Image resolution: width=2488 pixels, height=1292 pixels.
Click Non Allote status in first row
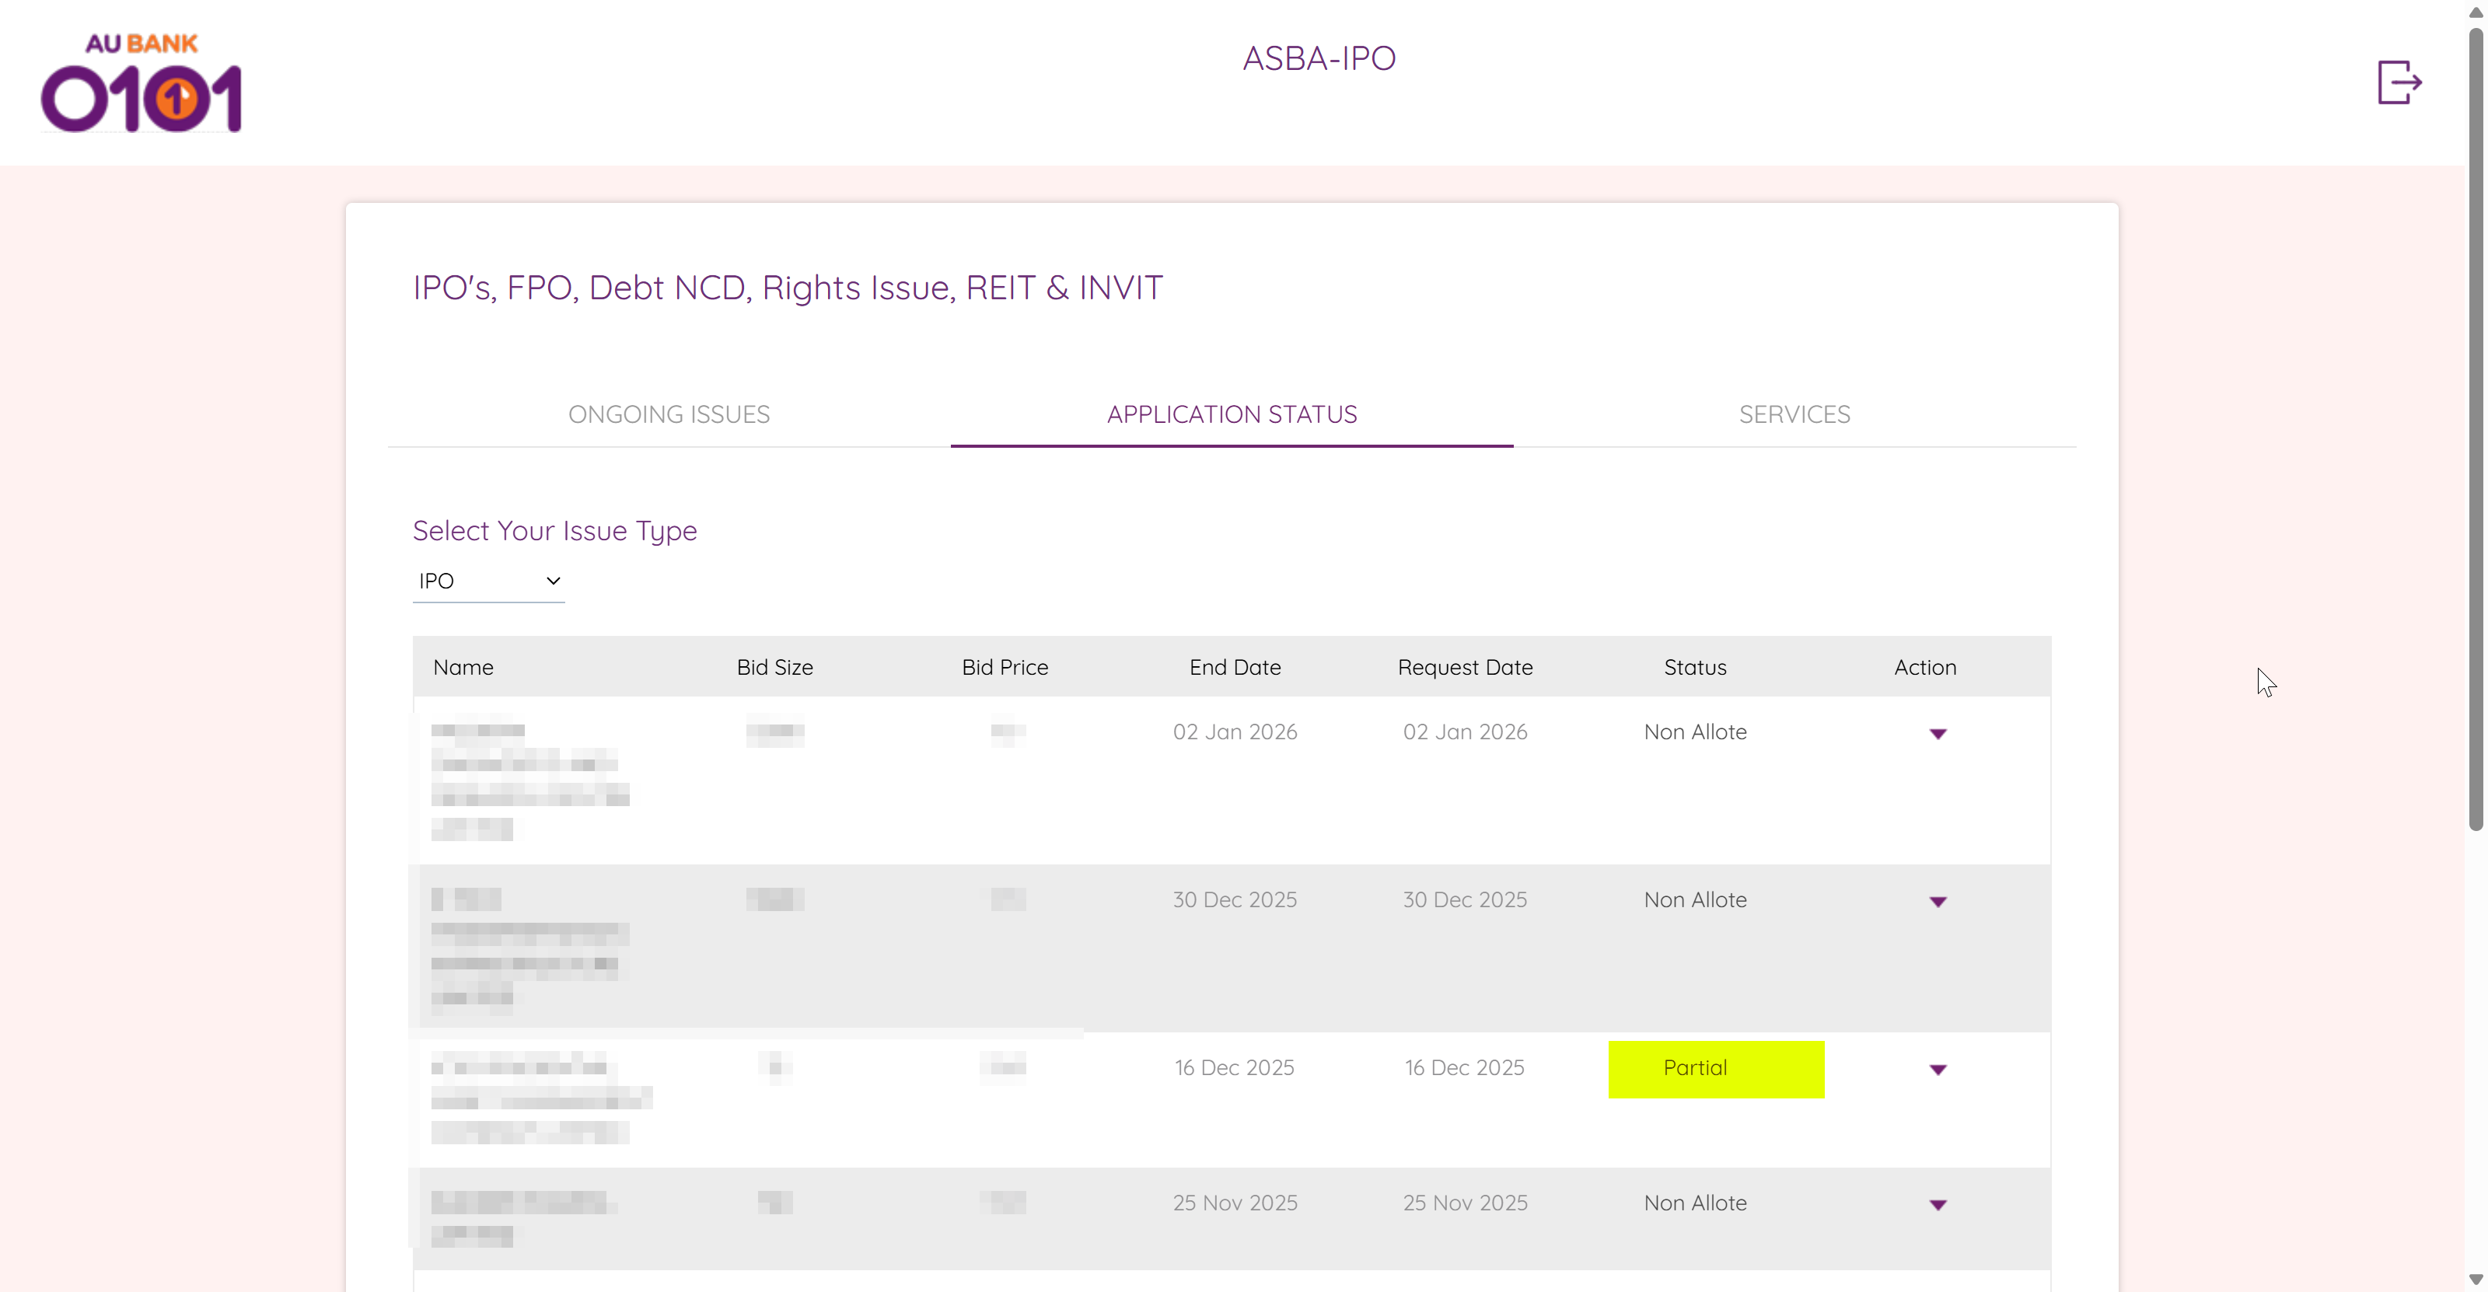tap(1695, 732)
